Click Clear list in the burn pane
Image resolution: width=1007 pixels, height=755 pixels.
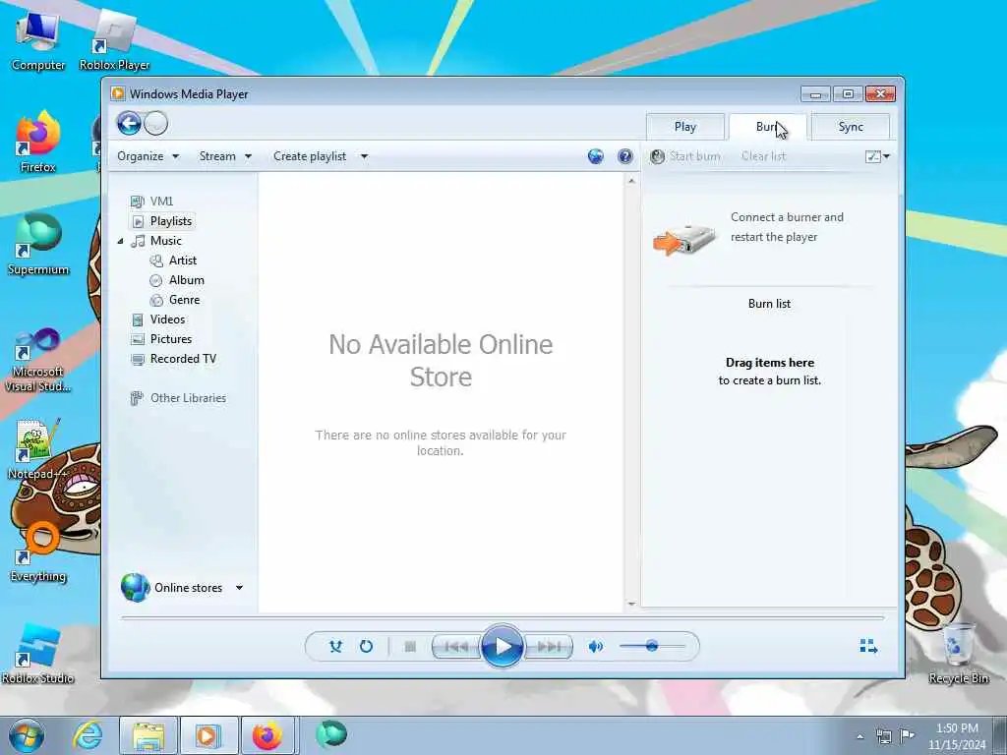[x=763, y=156]
